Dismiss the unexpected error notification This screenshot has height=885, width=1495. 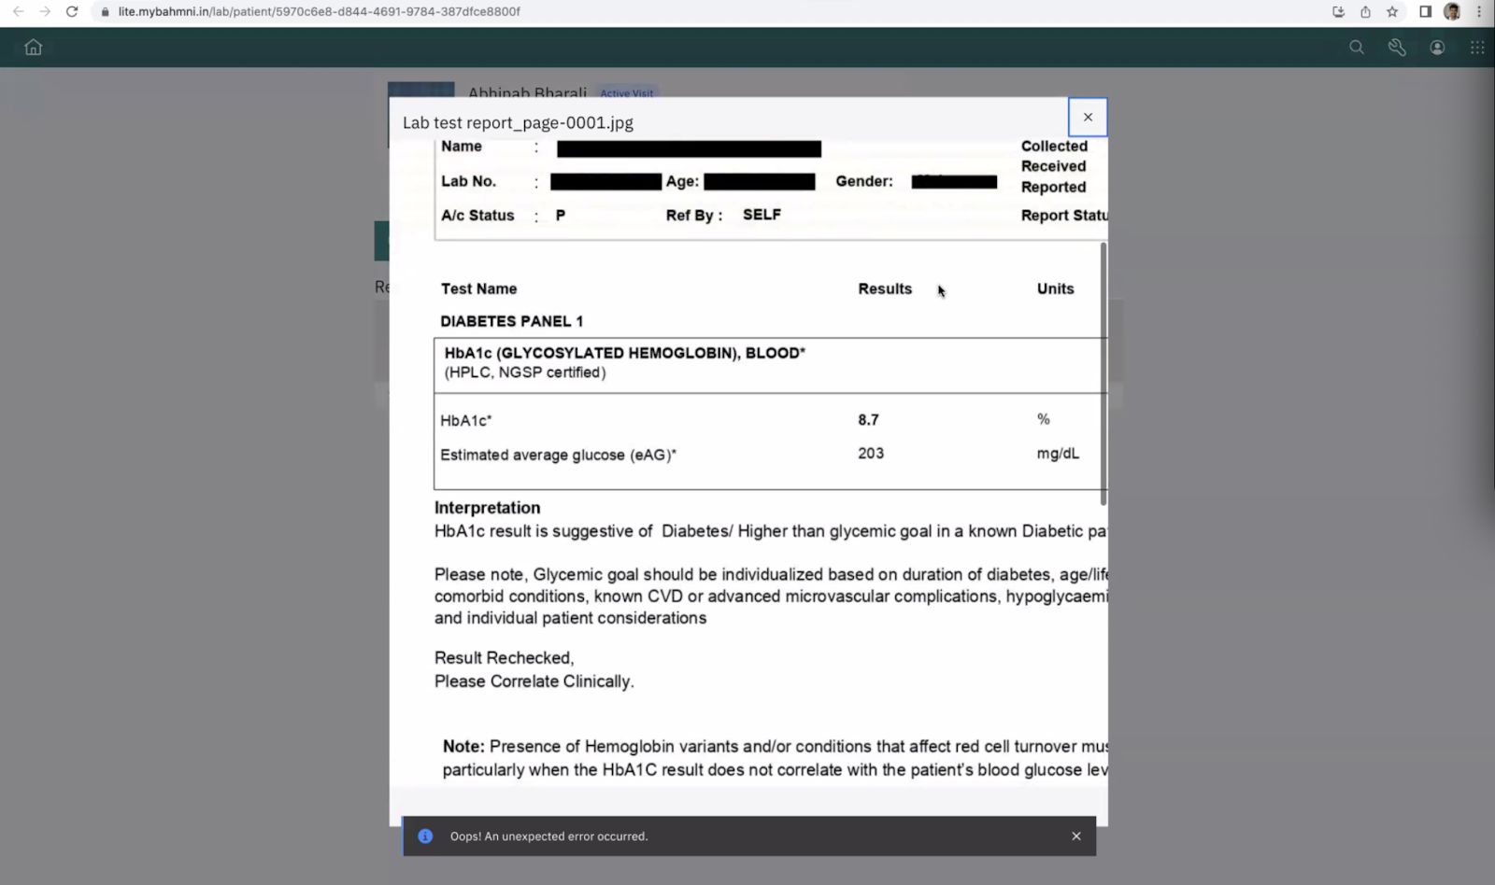[x=1076, y=836]
